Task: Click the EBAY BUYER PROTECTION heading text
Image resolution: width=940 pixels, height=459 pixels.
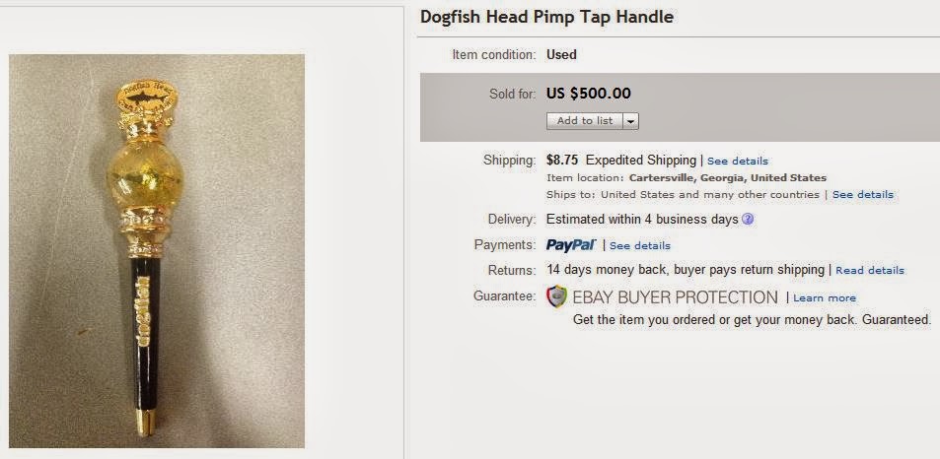Action: coord(675,296)
